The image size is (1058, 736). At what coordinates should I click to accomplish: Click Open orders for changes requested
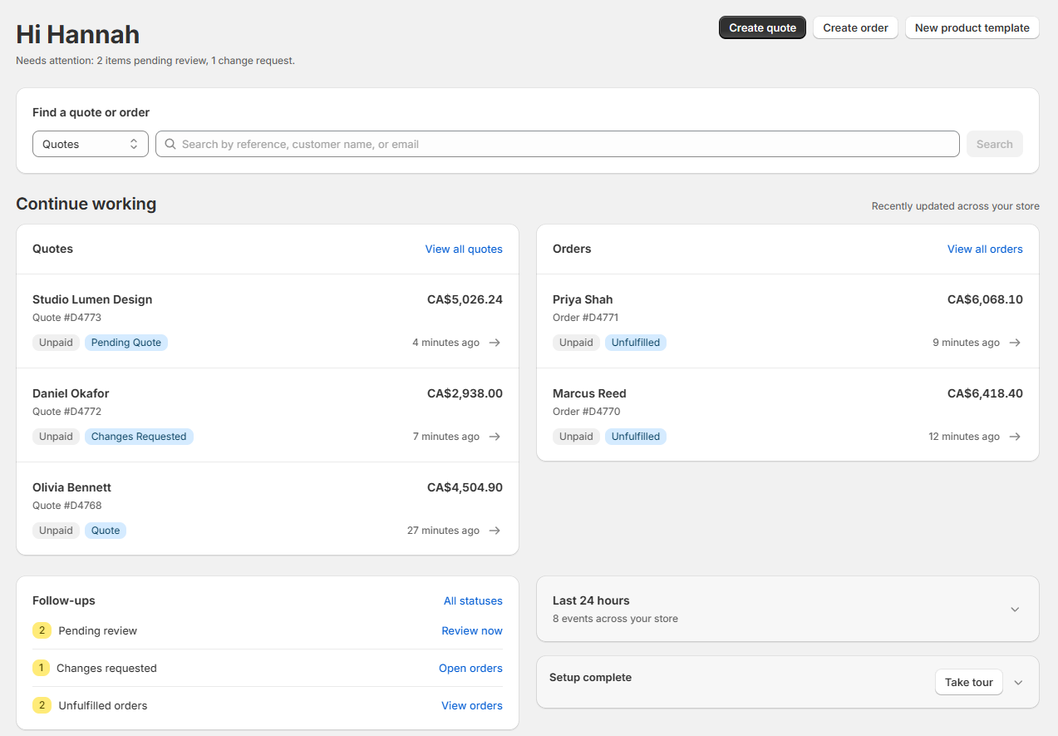pos(470,669)
